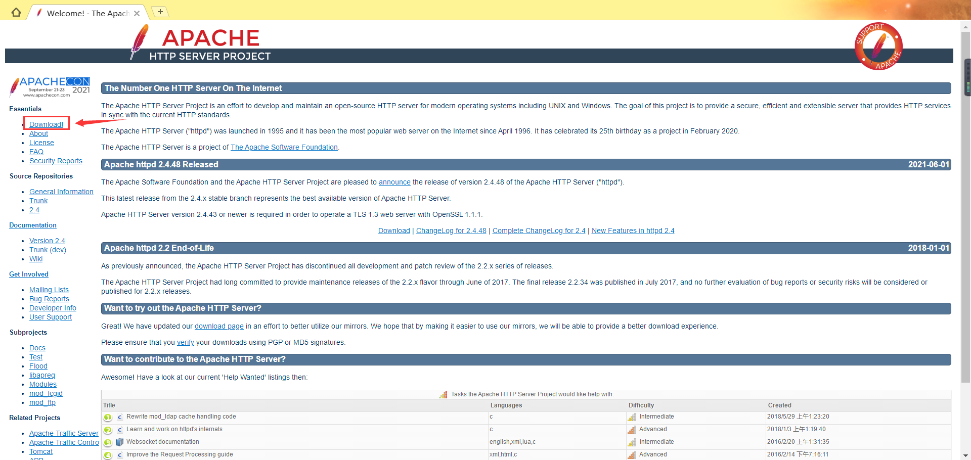971x460 pixels.
Task: Open Version 2.4 documentation
Action: 47,241
